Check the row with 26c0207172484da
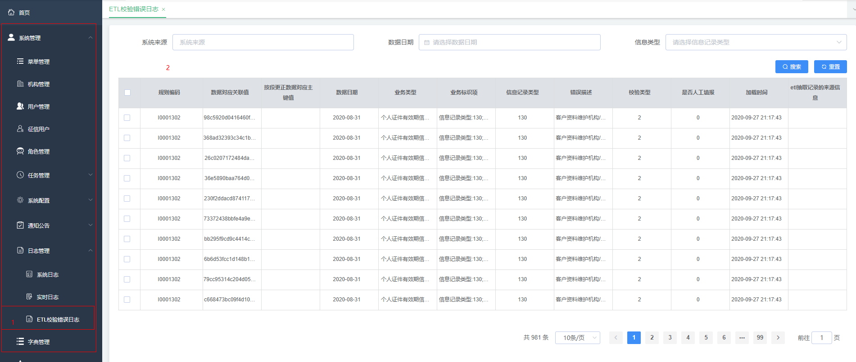 point(127,158)
